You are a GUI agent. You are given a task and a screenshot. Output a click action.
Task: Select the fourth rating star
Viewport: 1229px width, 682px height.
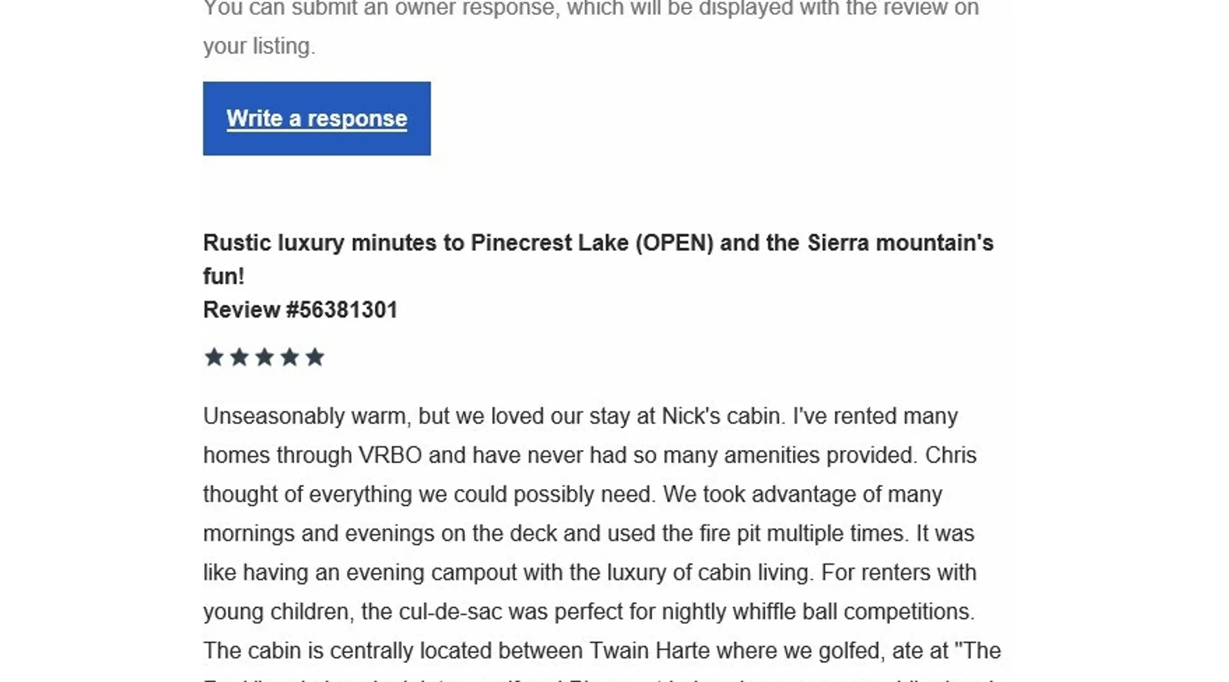[x=289, y=357]
